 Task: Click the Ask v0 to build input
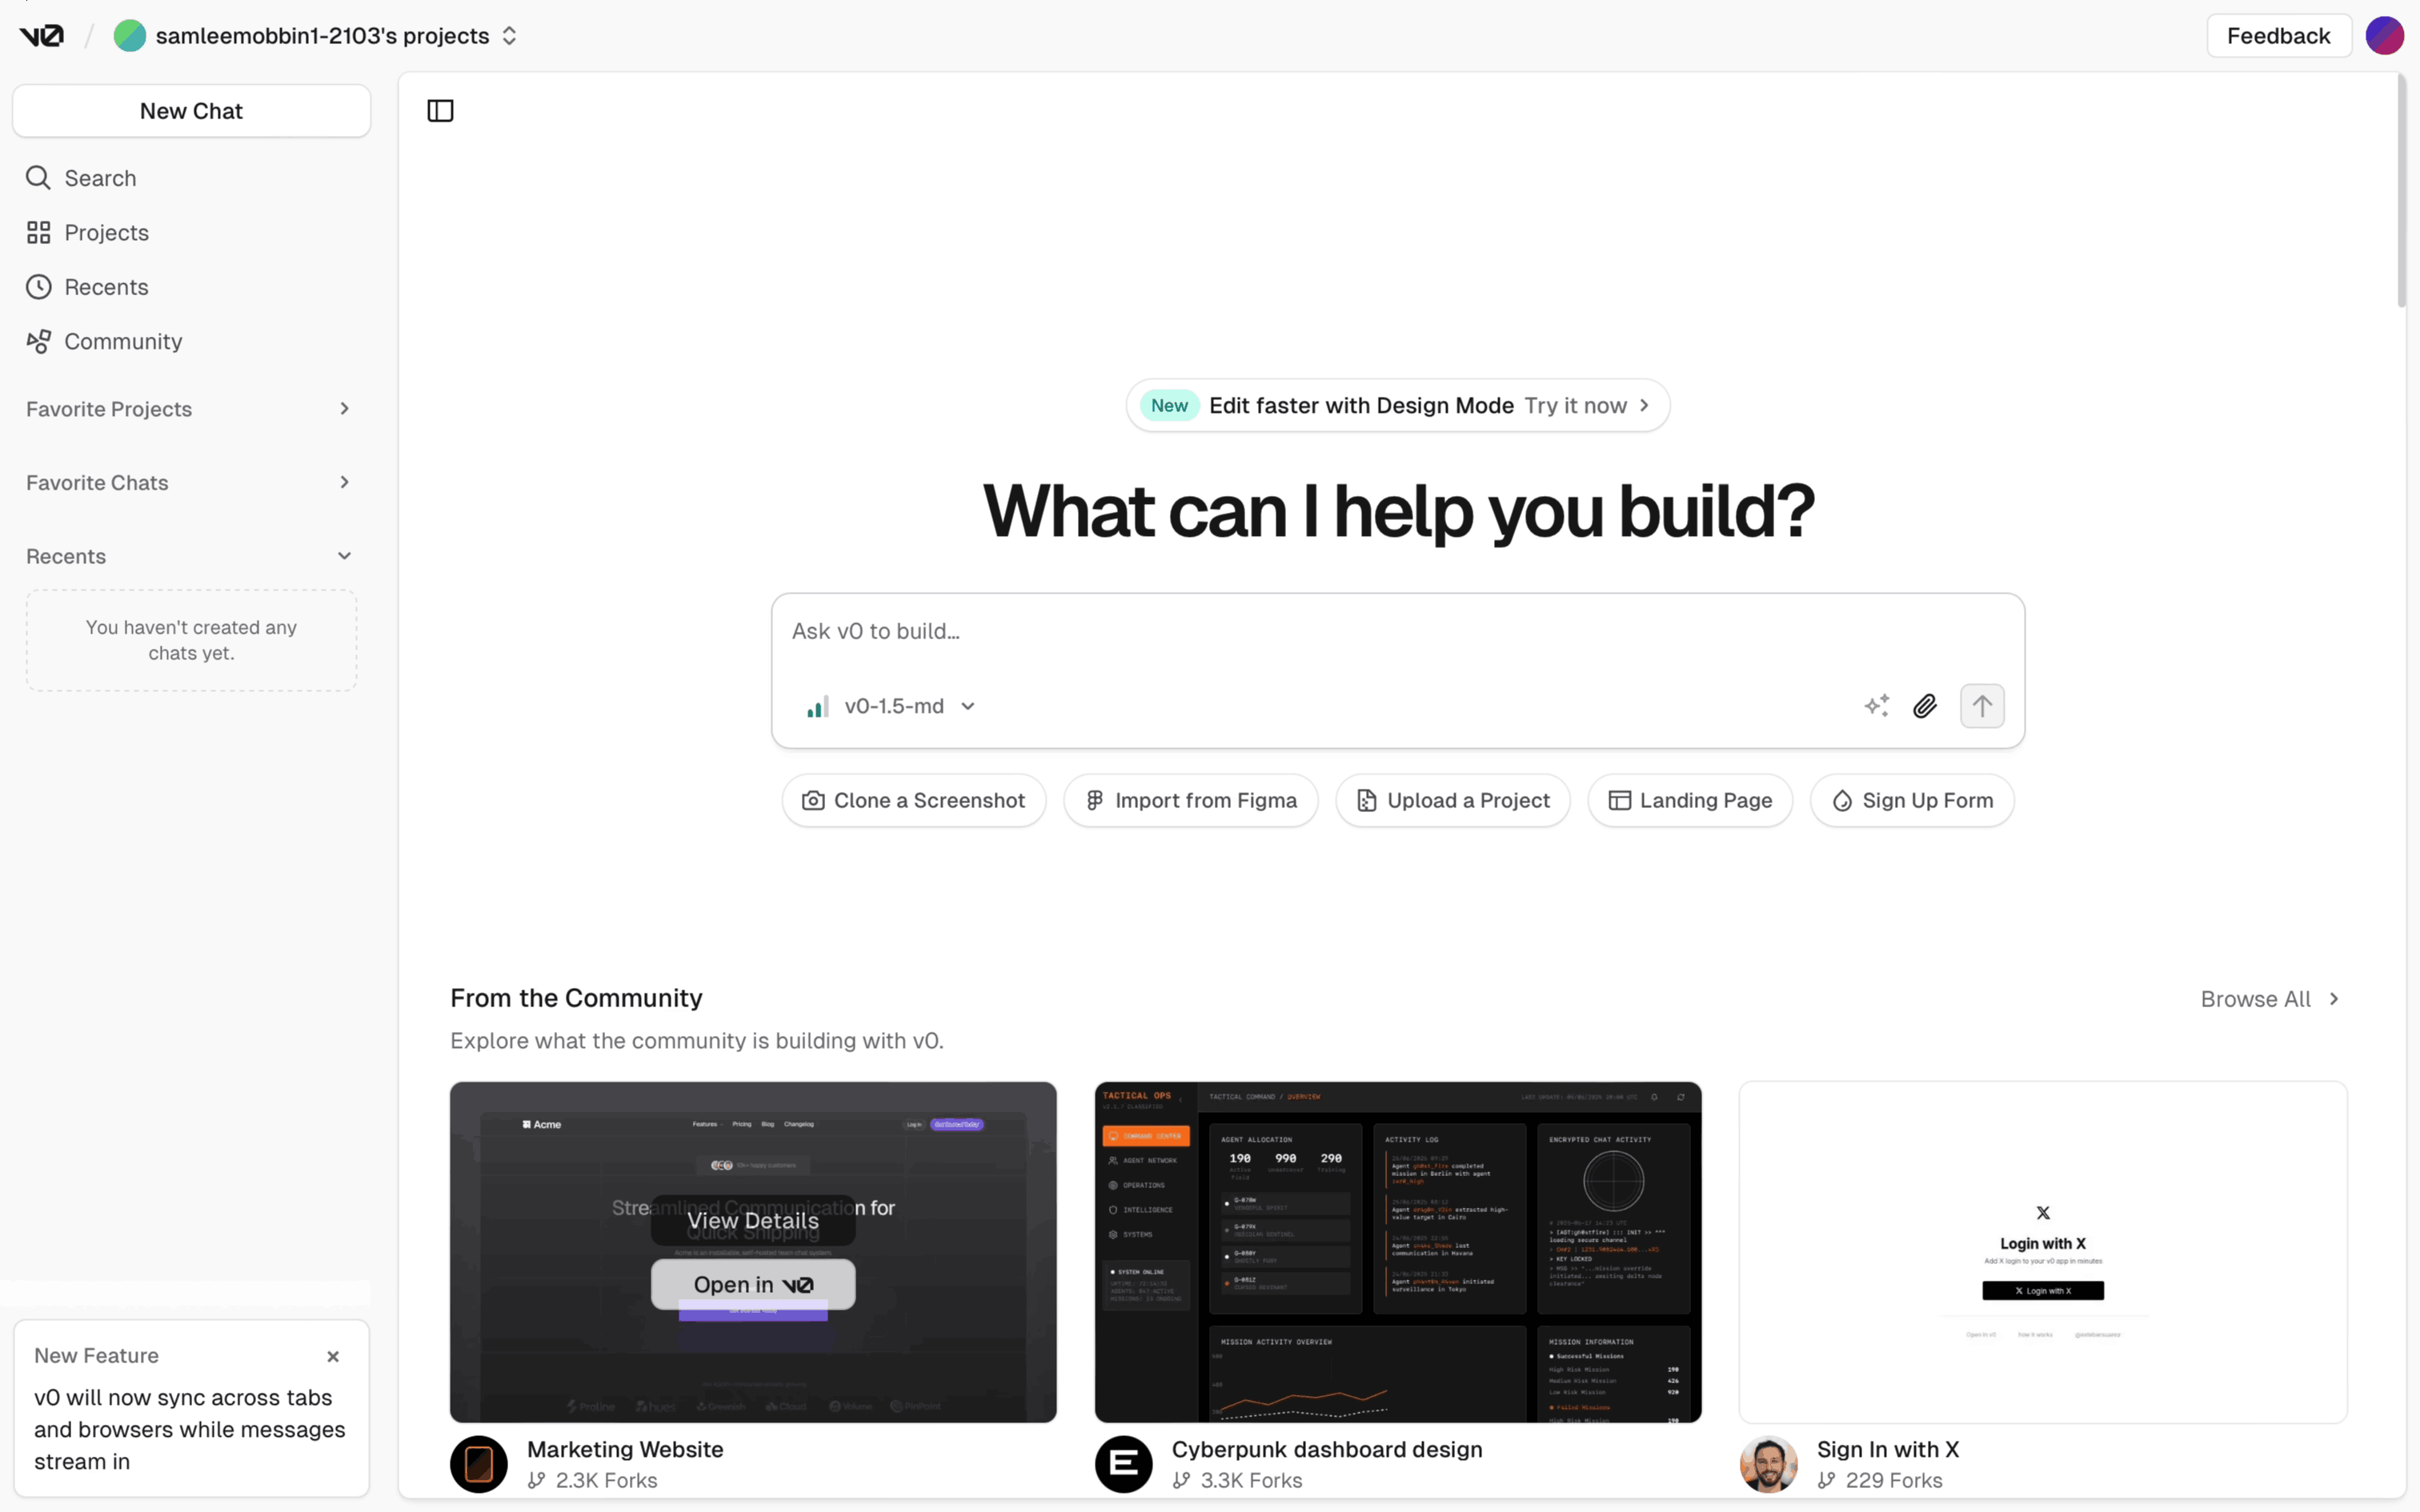click(x=1396, y=632)
